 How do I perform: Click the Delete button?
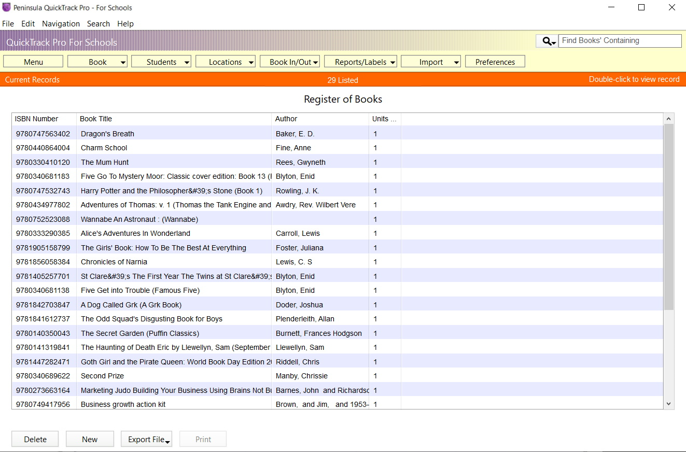35,439
